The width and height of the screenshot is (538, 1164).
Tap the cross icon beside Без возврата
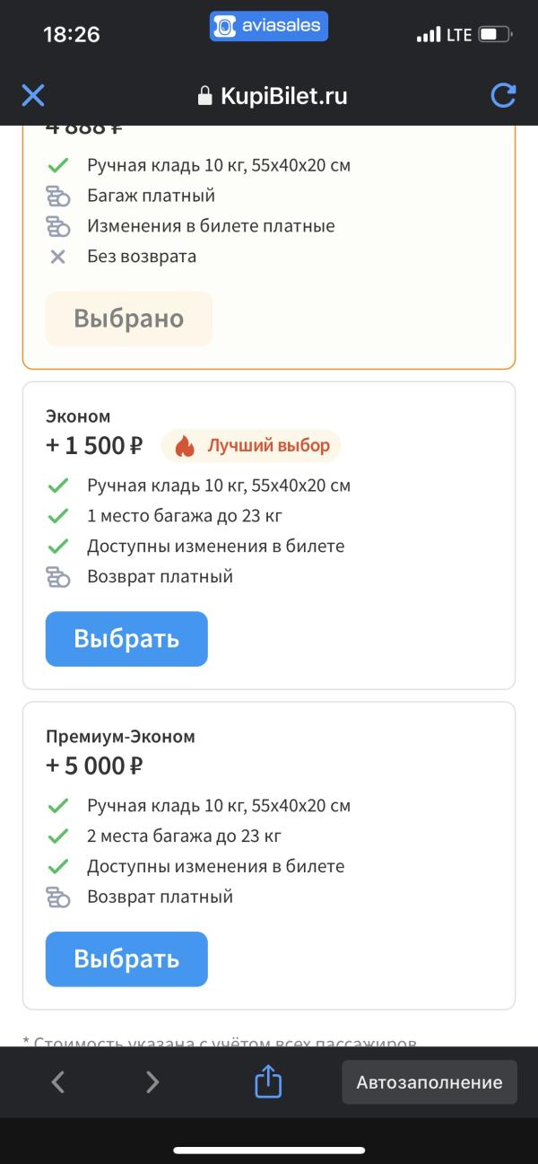point(58,257)
